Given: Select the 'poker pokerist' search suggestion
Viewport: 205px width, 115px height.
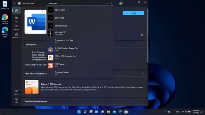Looking at the screenshot, I should coord(80,26).
